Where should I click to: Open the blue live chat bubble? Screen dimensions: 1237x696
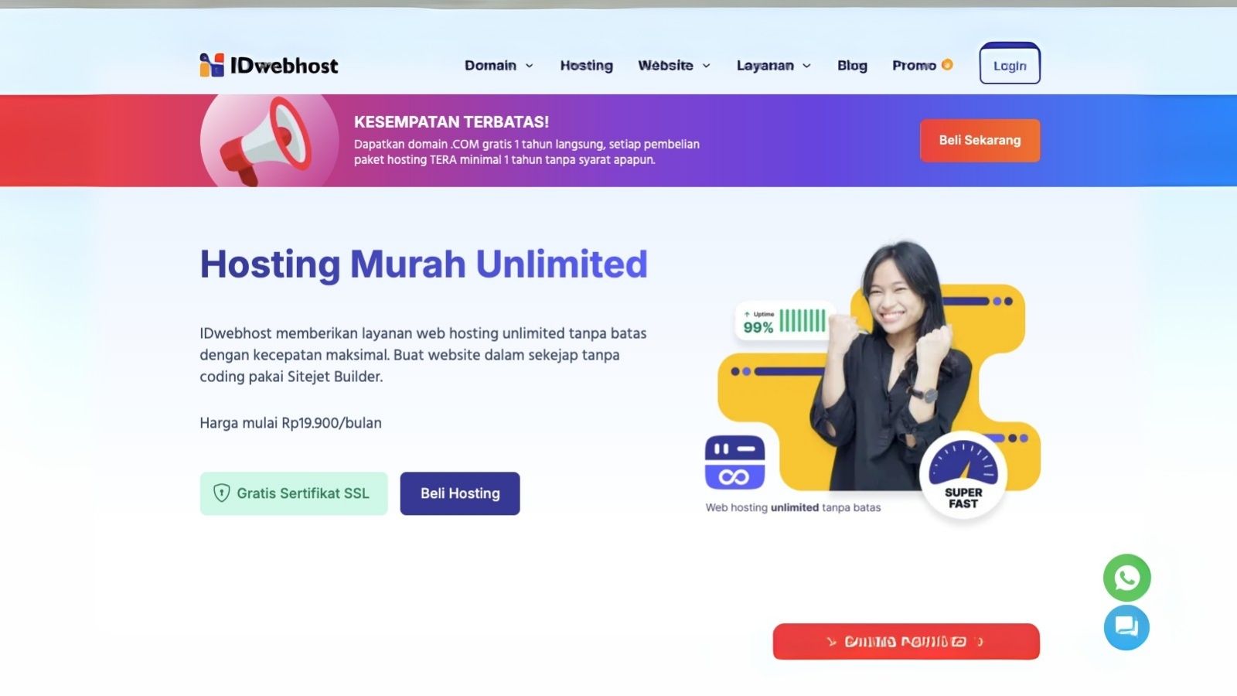point(1126,627)
